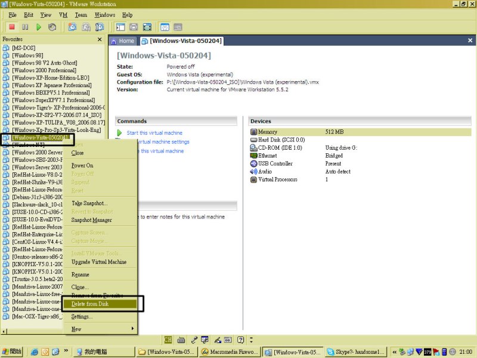The width and height of the screenshot is (477, 358).
Task: Click the Quick Switch toolbar icon
Action: tap(134, 27)
